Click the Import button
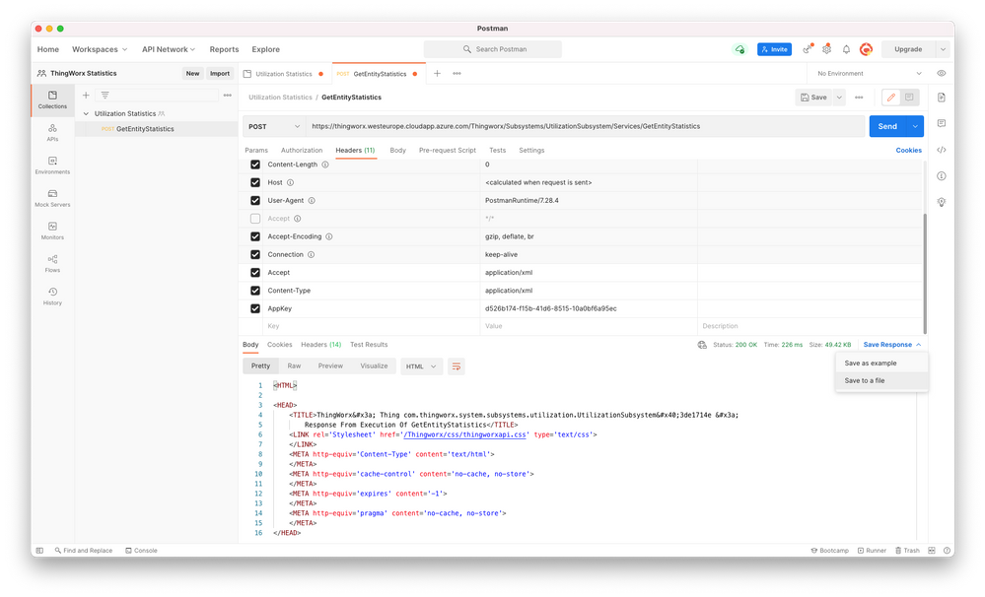This screenshot has width=985, height=597. (219, 74)
